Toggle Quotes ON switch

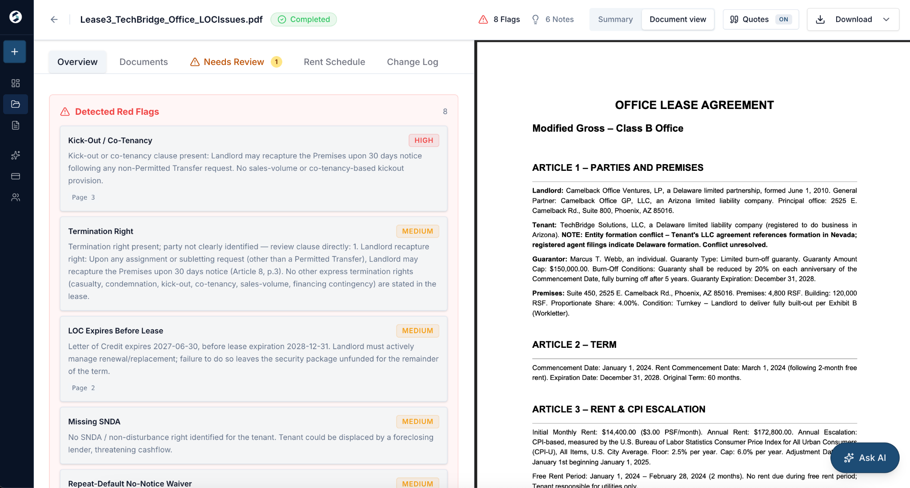click(783, 20)
